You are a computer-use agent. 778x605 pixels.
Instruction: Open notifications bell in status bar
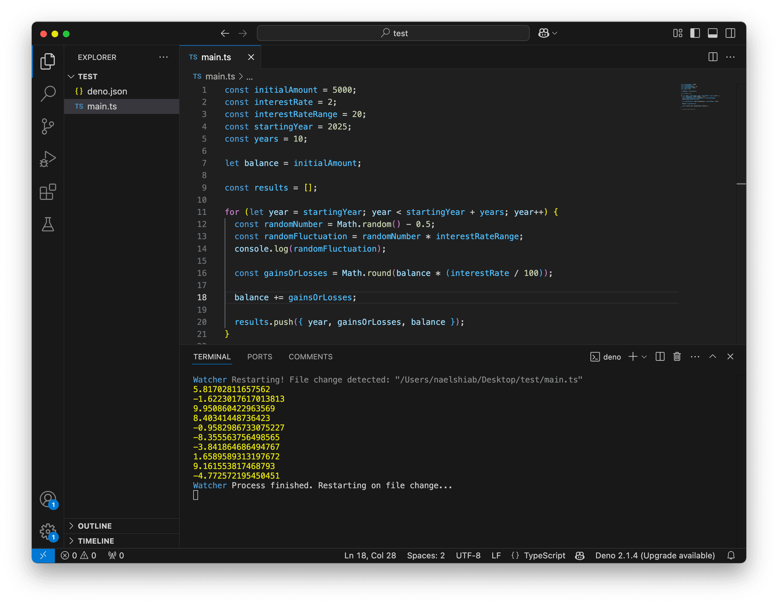pos(731,556)
